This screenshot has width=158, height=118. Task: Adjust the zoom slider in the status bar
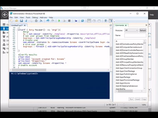[124, 105]
